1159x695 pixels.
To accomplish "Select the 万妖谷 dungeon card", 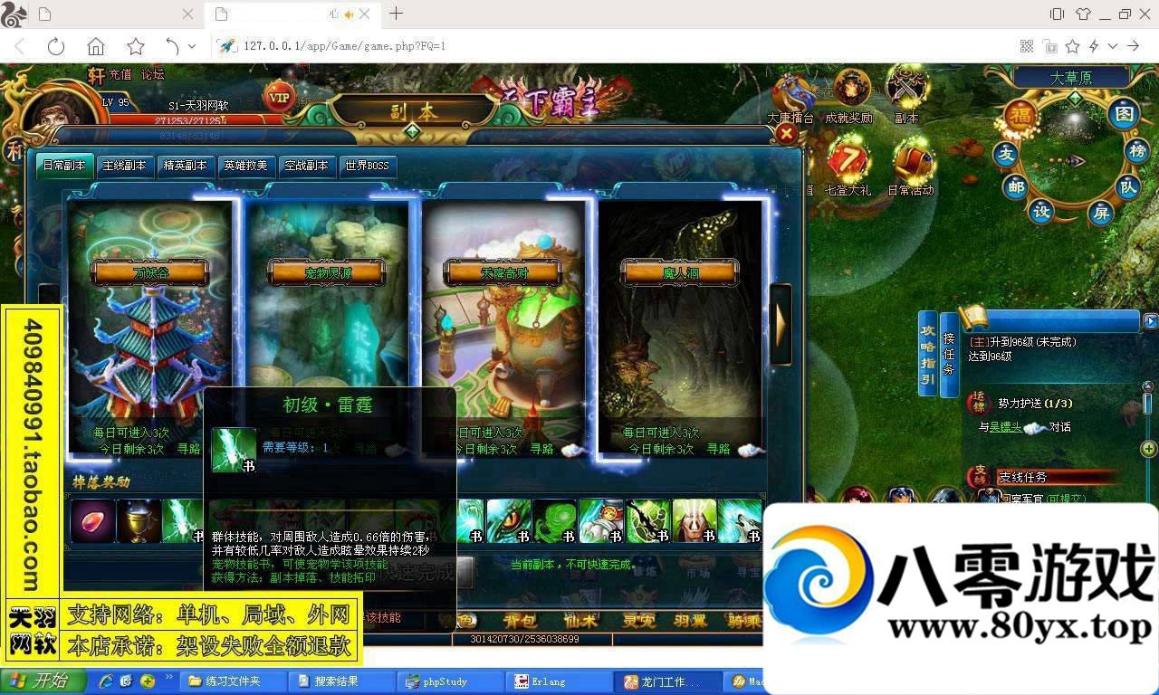I will click(x=150, y=326).
